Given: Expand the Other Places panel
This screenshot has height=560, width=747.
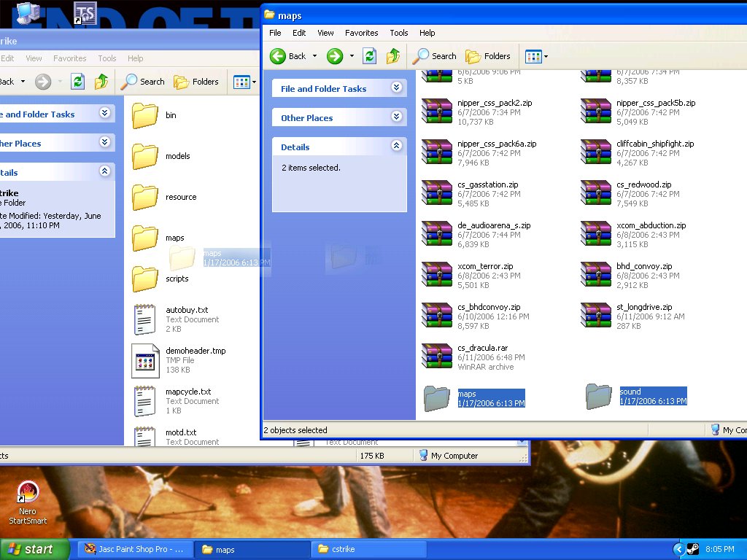Looking at the screenshot, I should pos(397,117).
